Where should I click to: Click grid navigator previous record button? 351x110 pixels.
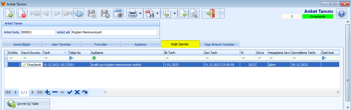tap(15, 92)
